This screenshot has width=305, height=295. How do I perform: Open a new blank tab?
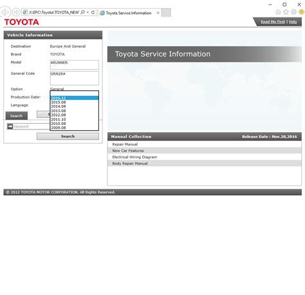pos(166,13)
